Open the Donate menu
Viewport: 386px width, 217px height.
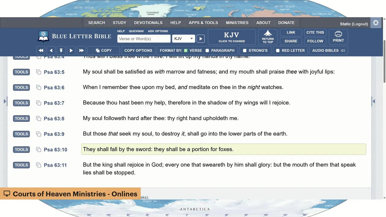click(286, 23)
